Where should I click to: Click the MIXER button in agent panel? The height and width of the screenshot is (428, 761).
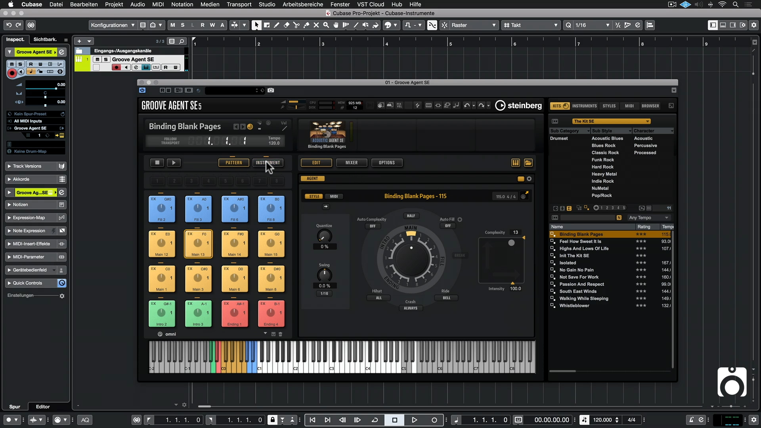click(351, 162)
